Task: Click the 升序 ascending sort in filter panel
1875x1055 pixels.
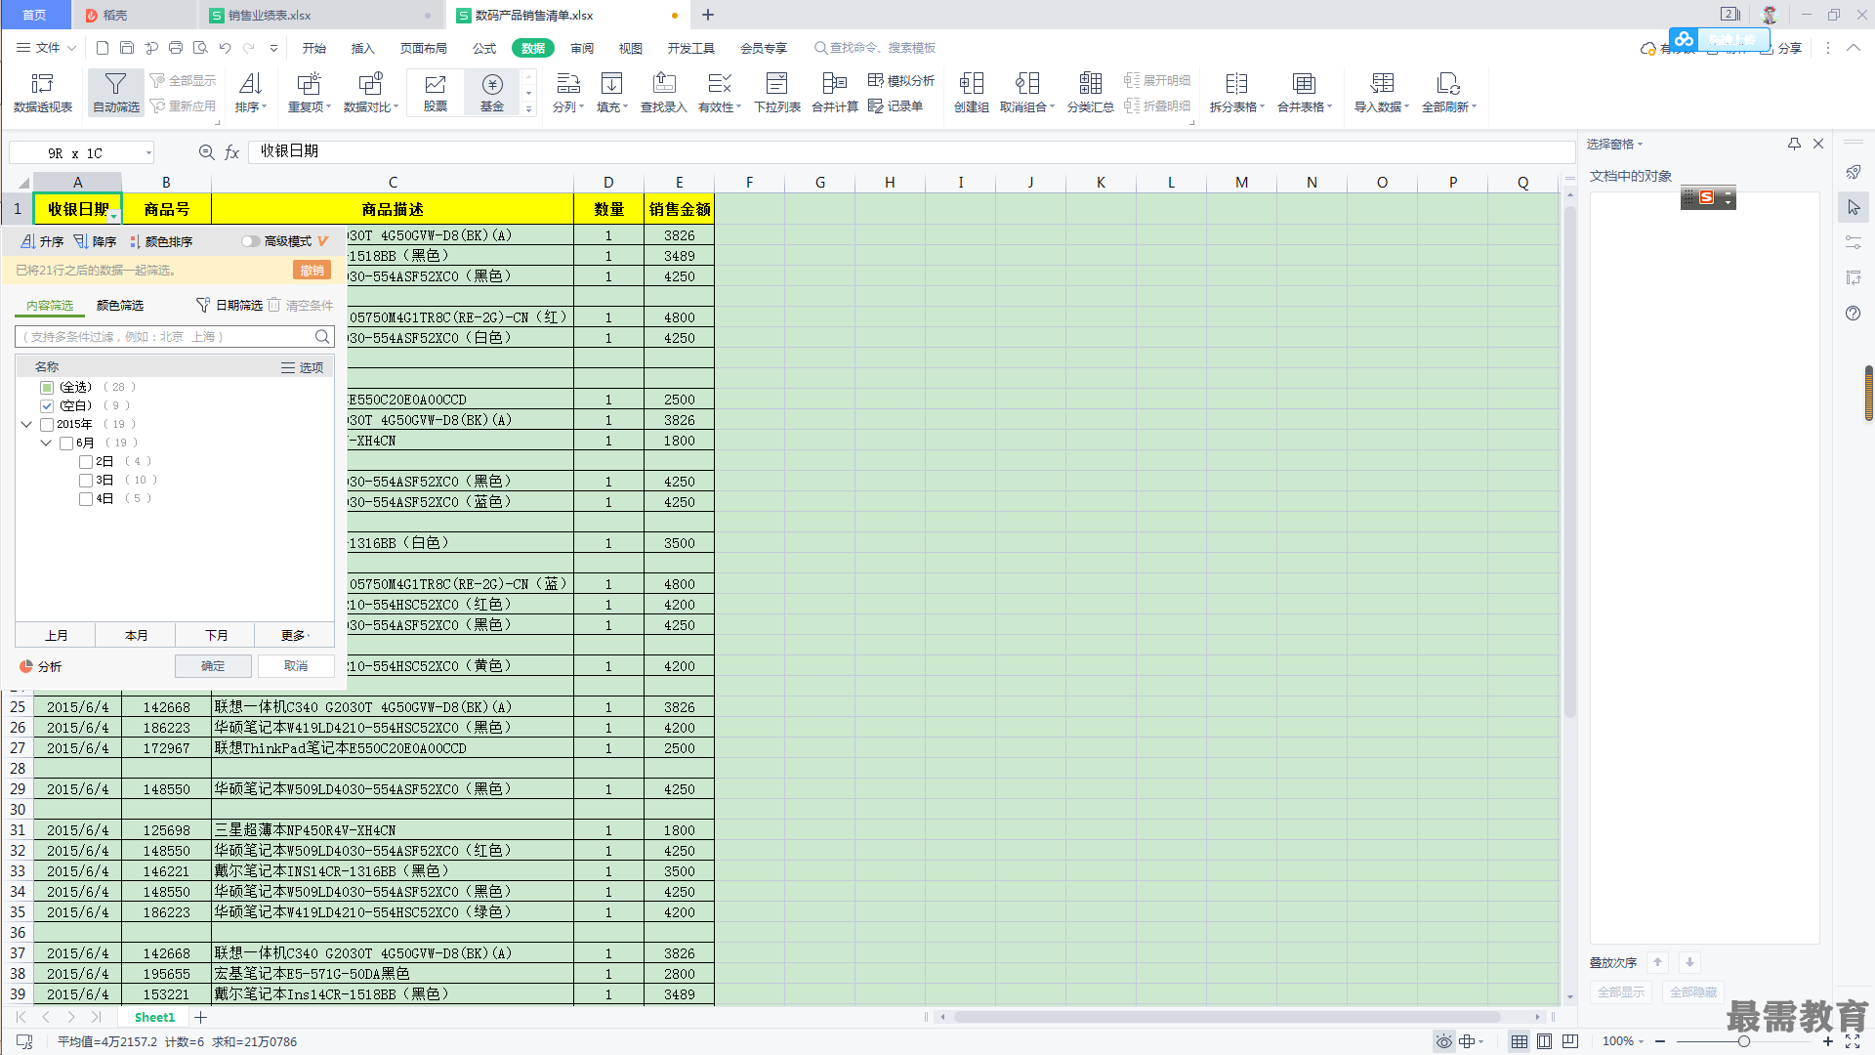Action: click(42, 241)
